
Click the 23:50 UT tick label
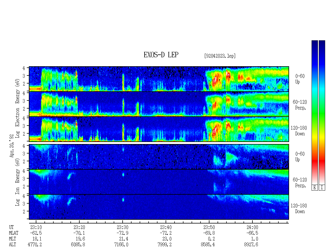coord(209,227)
